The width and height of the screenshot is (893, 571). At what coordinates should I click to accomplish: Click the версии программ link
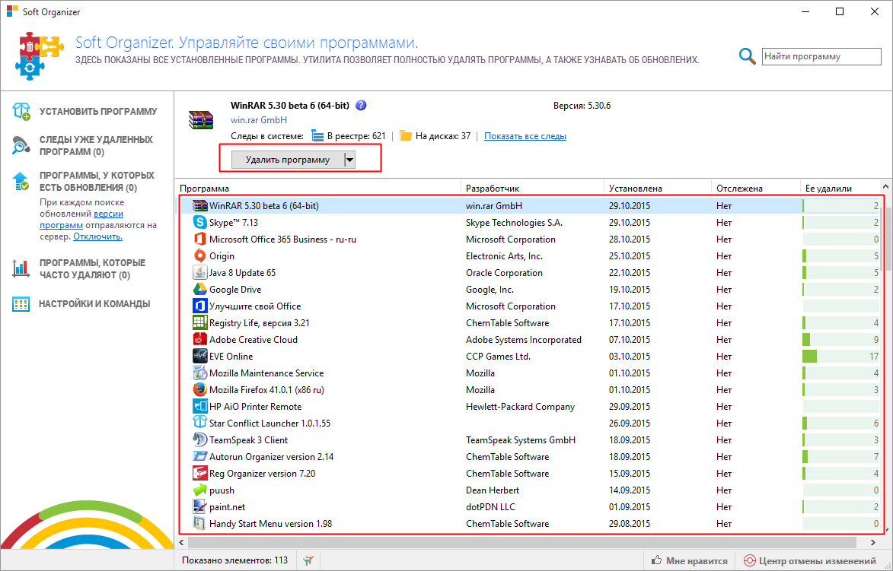81,220
